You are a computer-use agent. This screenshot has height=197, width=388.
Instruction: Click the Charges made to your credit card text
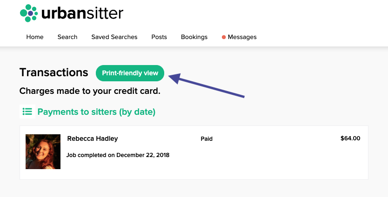coord(90,91)
